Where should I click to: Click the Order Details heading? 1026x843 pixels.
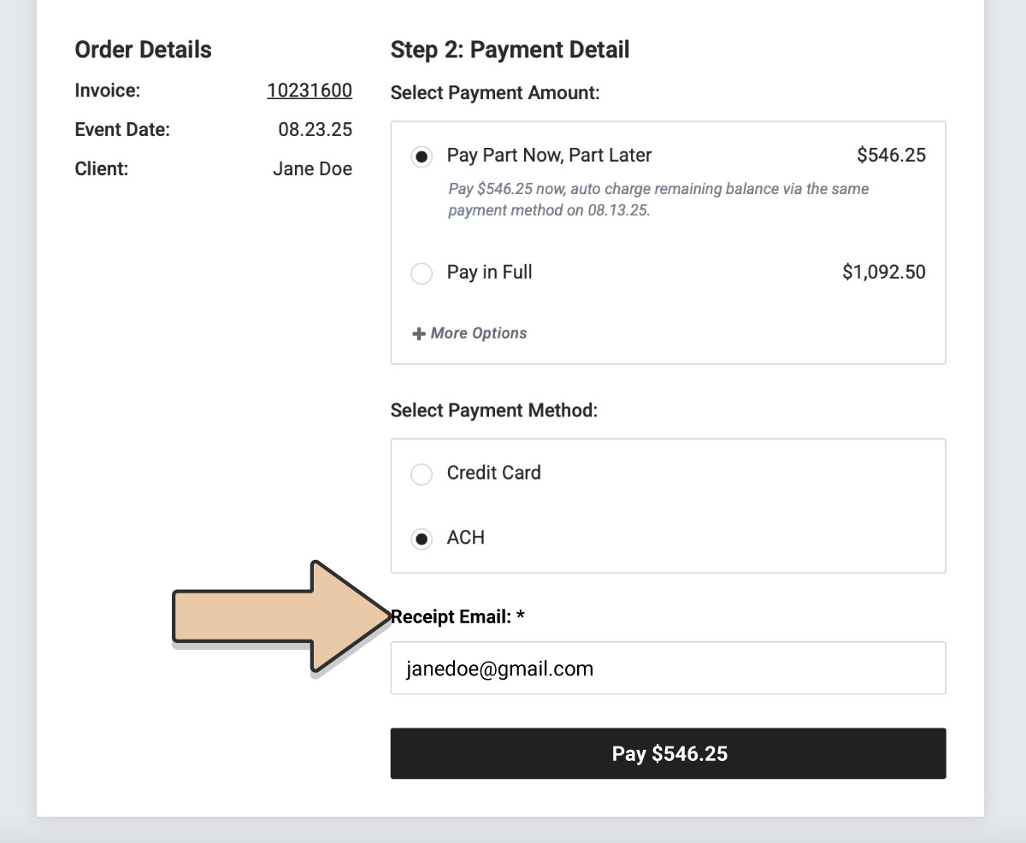click(143, 50)
